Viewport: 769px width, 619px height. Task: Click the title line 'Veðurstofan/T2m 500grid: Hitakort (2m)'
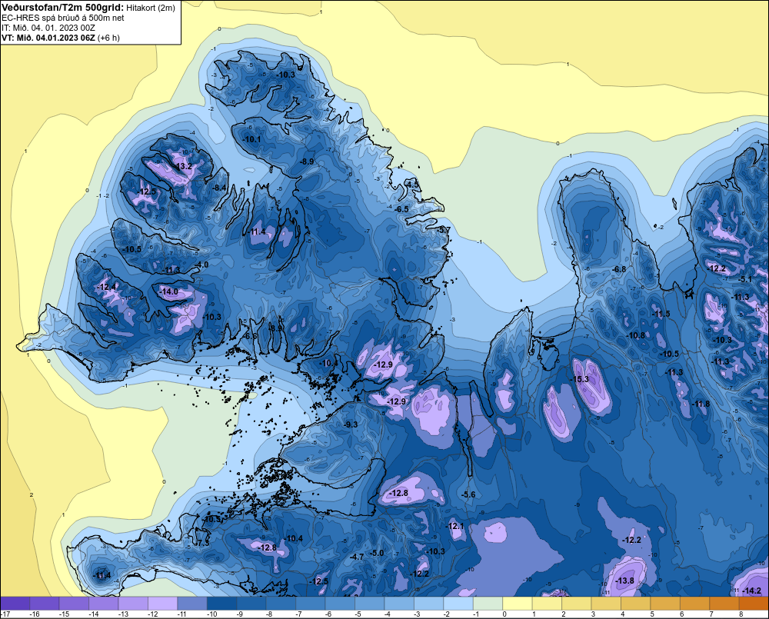[88, 7]
